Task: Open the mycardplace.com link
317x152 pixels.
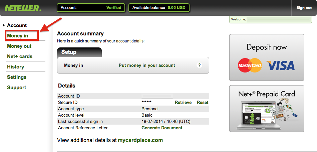Action: click(x=140, y=140)
